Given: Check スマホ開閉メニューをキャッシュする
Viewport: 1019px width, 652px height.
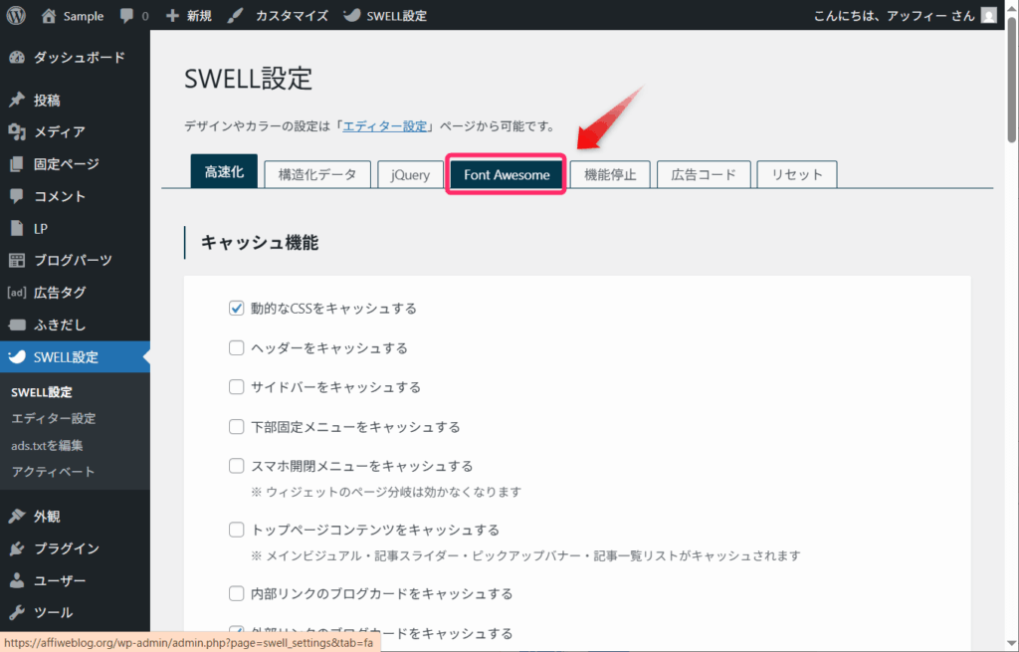Looking at the screenshot, I should coord(237,466).
